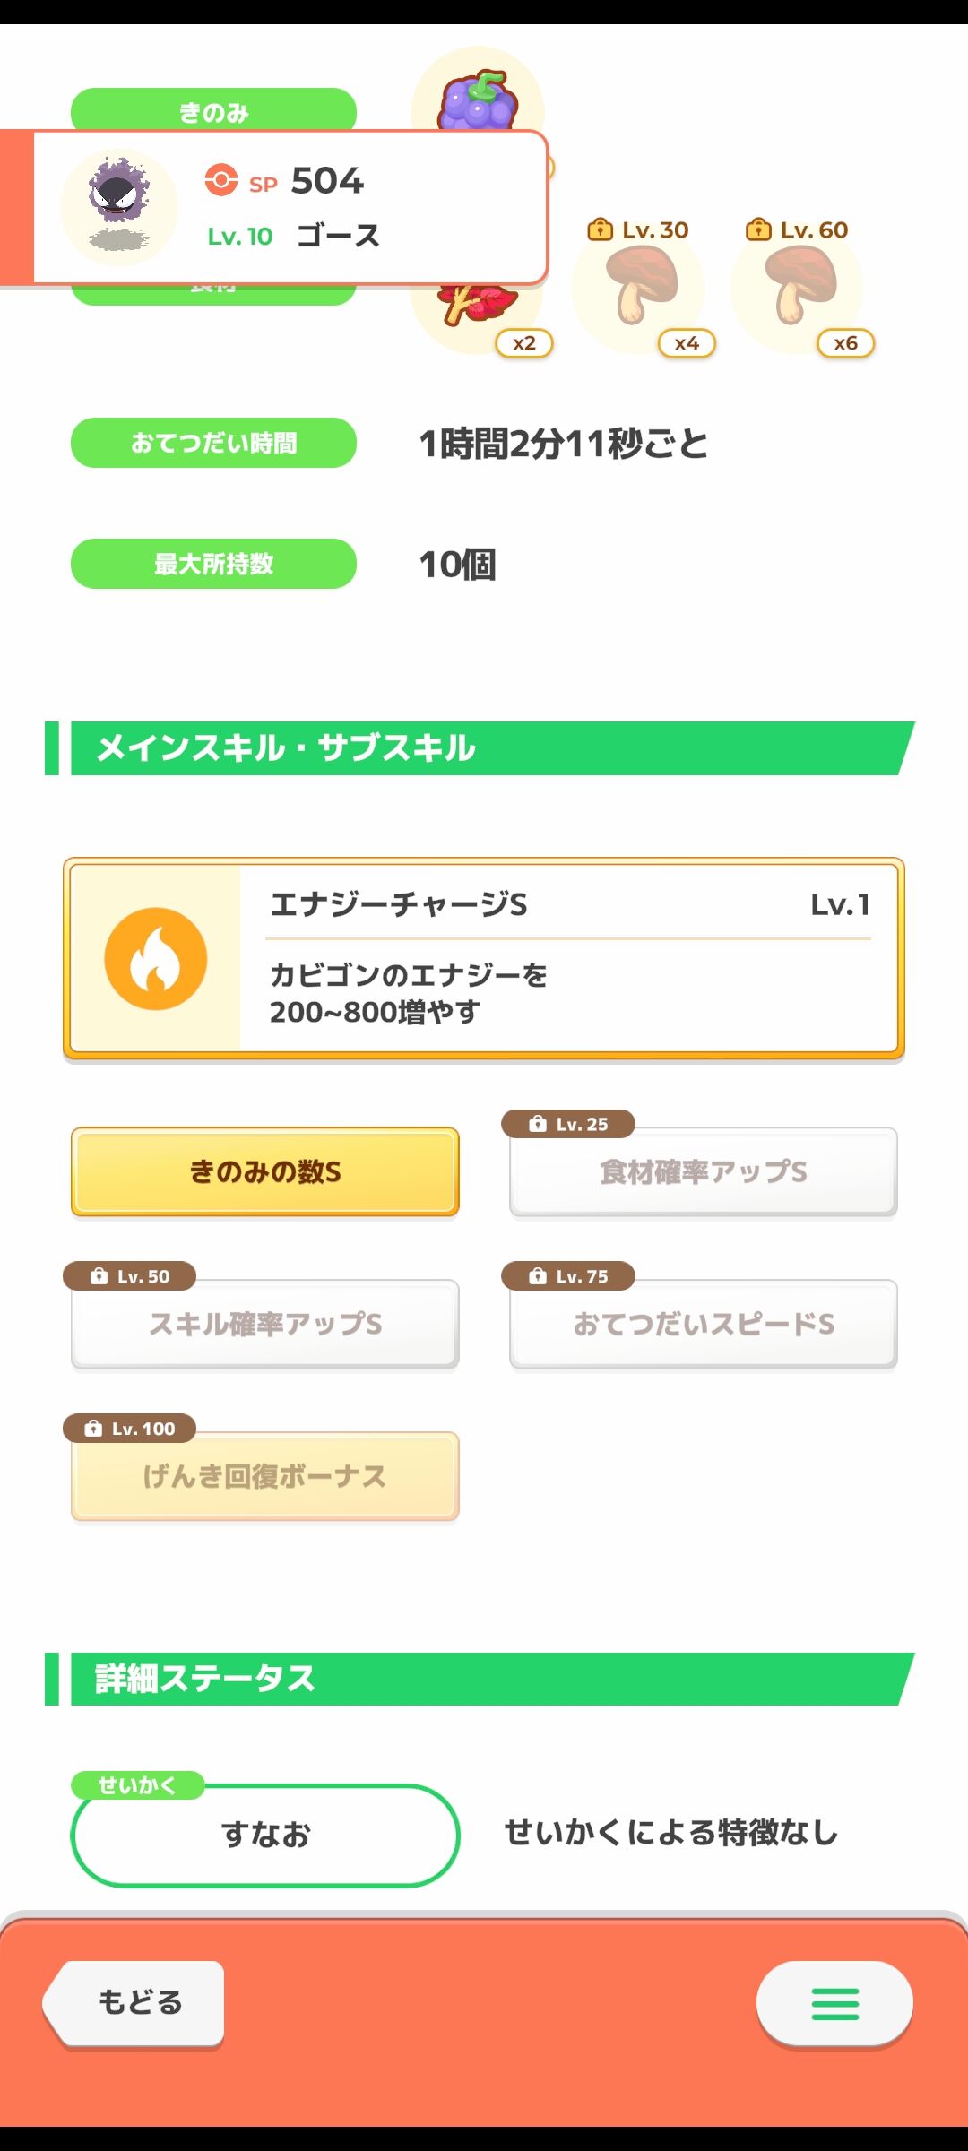The image size is (968, 2151).
Task: Tap locked 食材確率アップS sub skill
Action: [704, 1171]
